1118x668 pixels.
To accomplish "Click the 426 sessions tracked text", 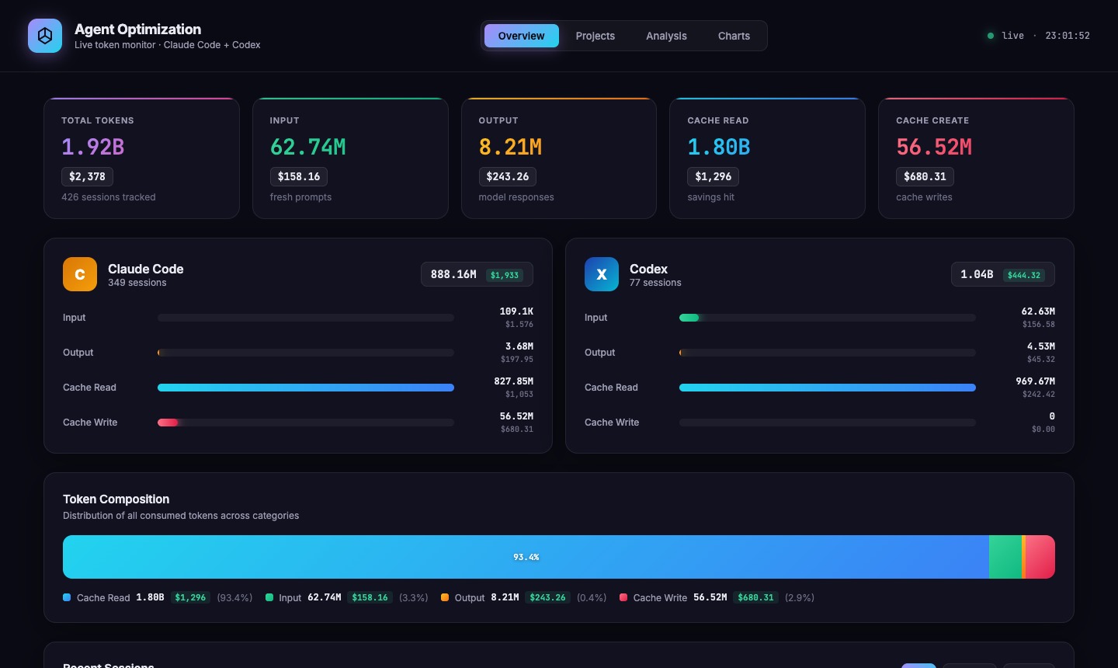I will click(x=109, y=197).
